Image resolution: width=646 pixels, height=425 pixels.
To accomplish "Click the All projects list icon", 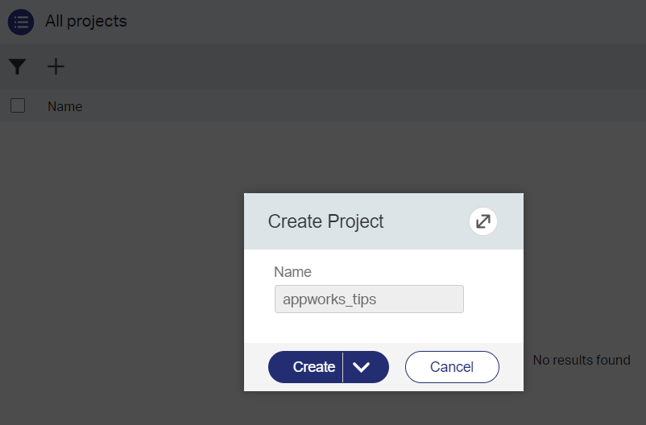I will tap(21, 22).
